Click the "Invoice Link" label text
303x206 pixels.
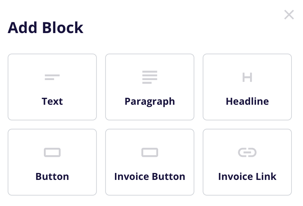[247, 176]
